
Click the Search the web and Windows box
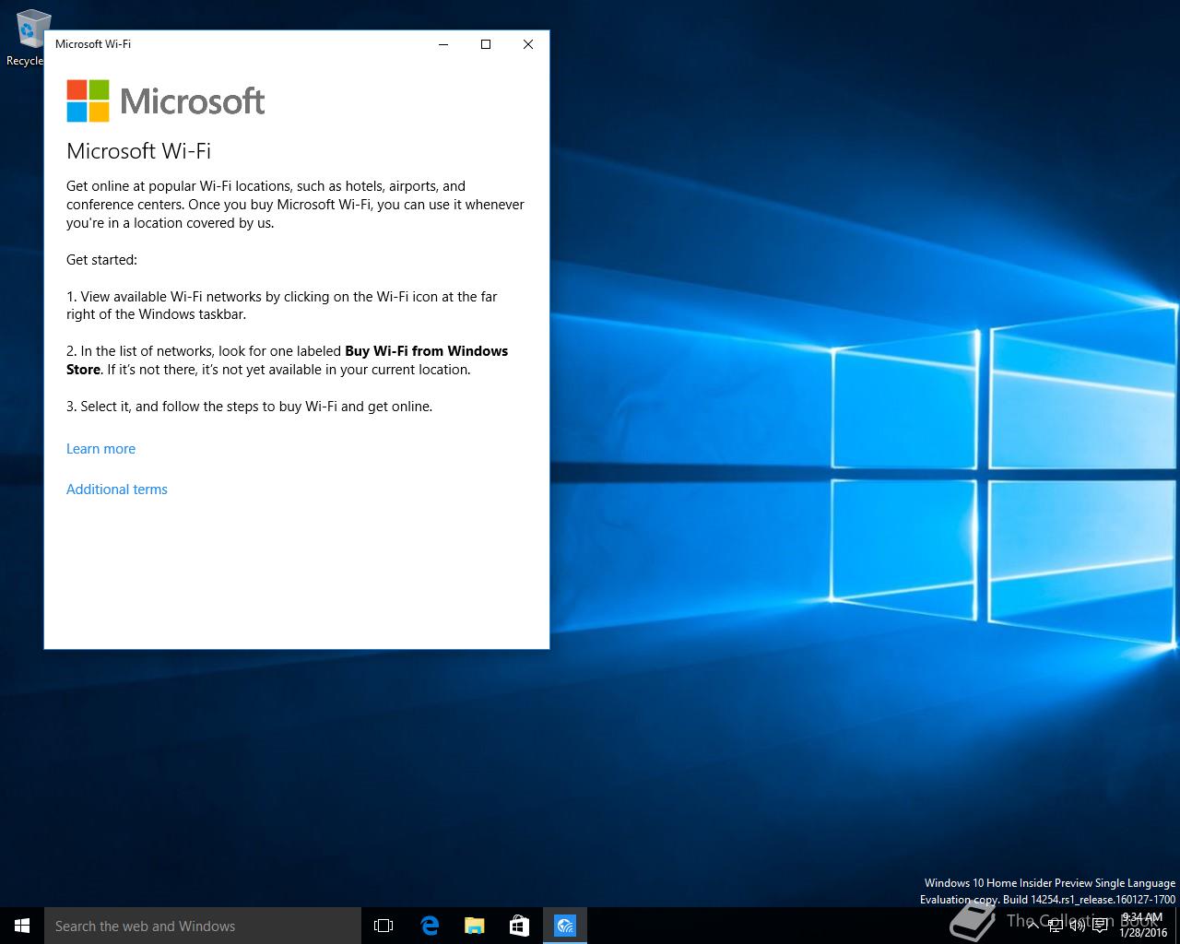click(203, 926)
